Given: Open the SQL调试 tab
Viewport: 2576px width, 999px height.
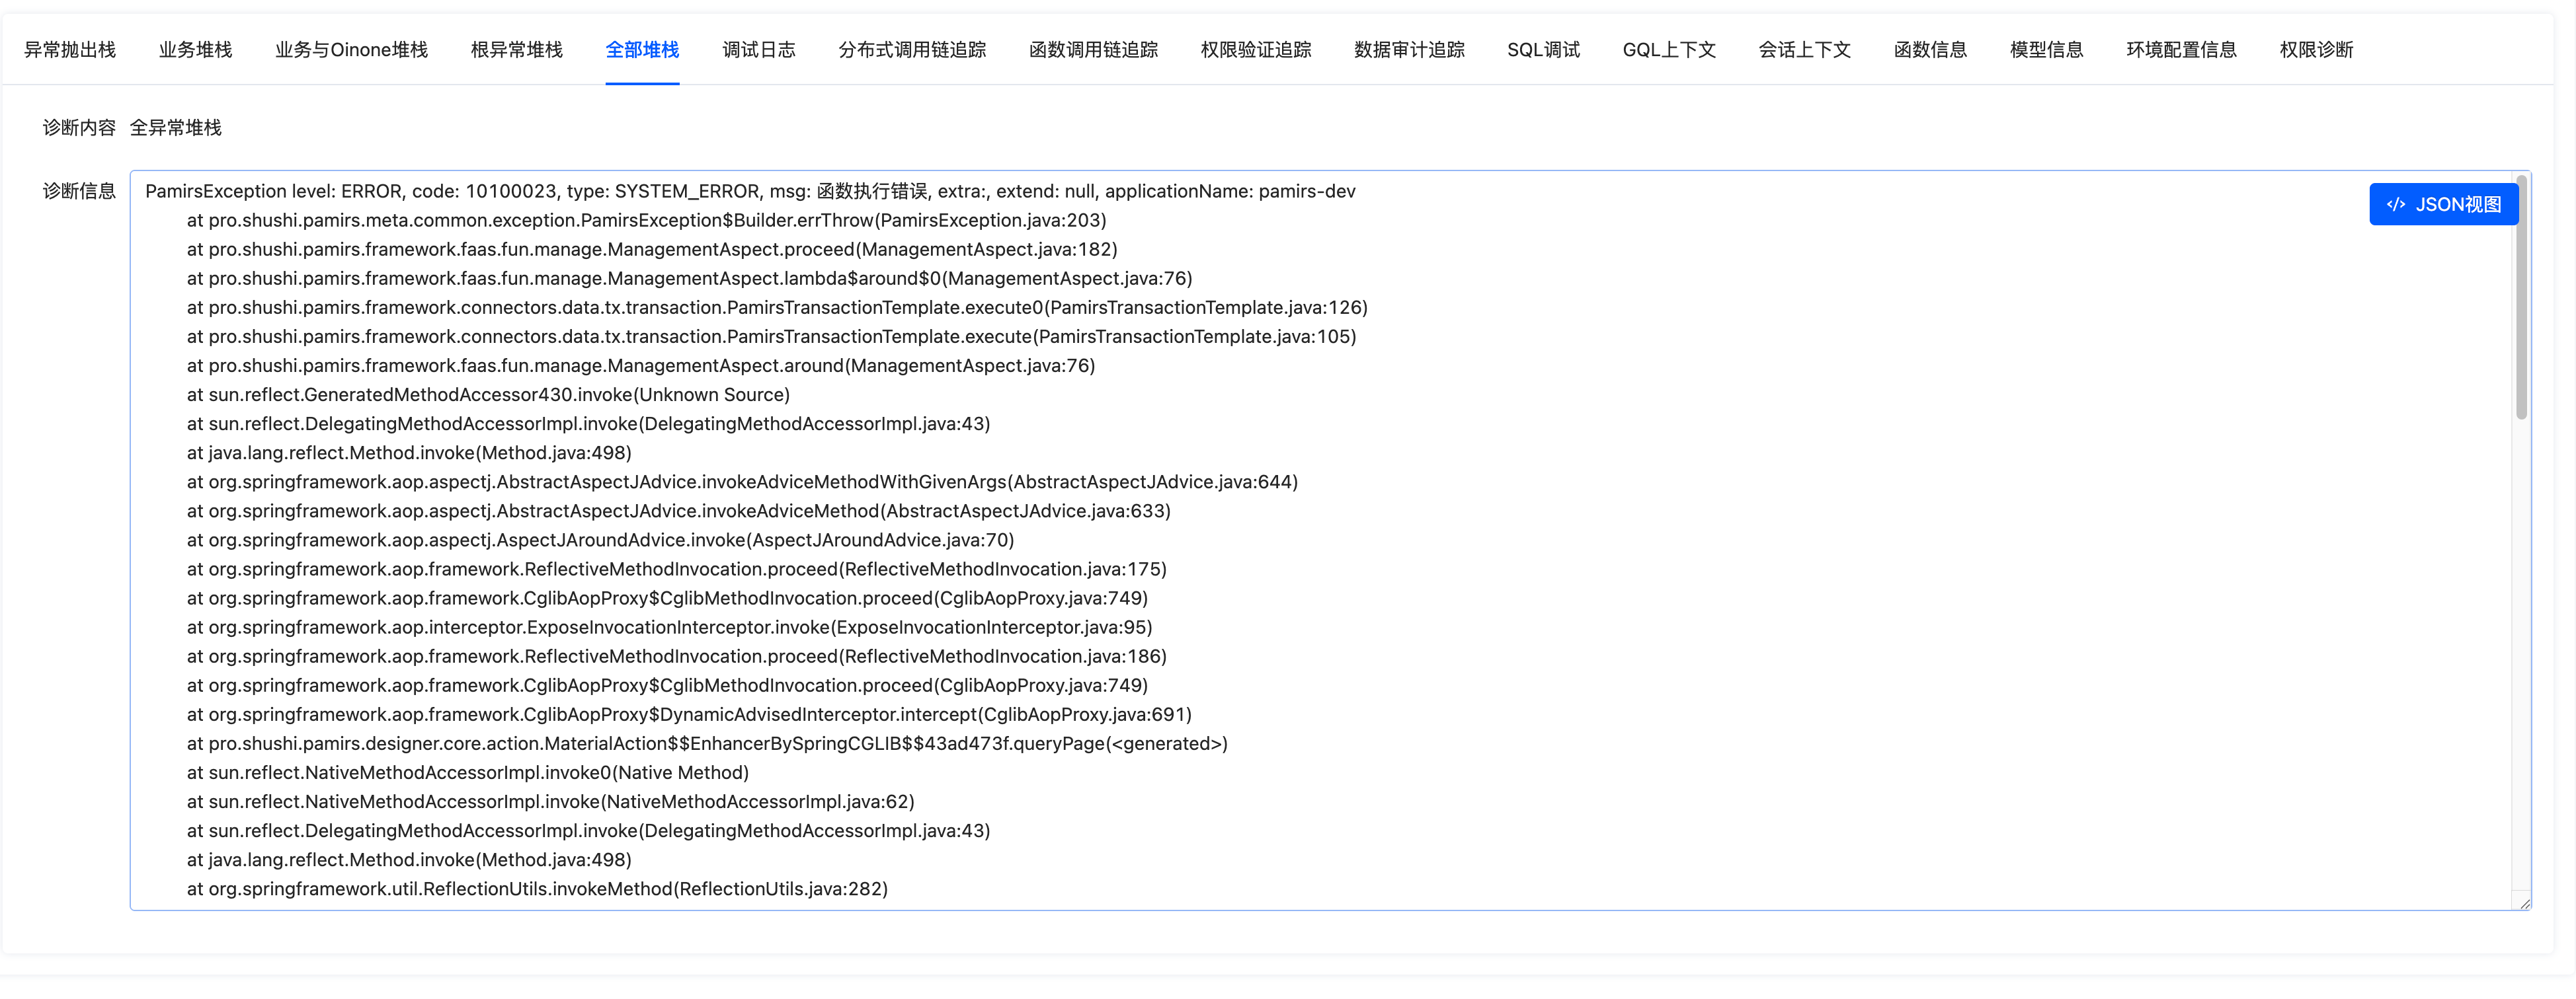Looking at the screenshot, I should pos(1543,50).
